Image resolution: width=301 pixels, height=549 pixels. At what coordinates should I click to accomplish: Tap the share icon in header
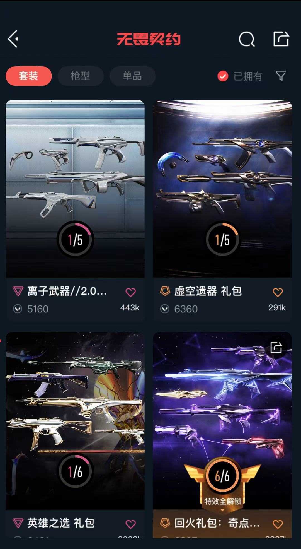(x=281, y=39)
